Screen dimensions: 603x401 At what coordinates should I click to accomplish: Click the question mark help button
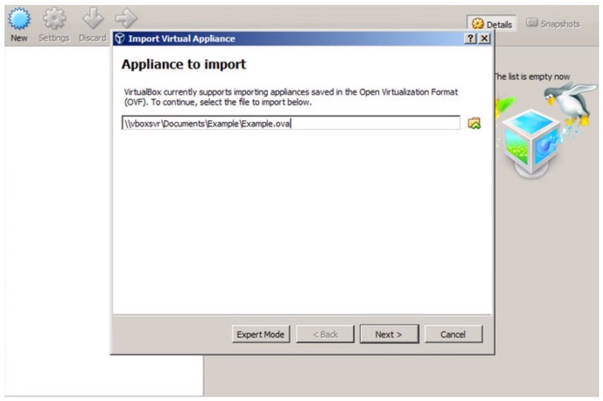click(471, 39)
